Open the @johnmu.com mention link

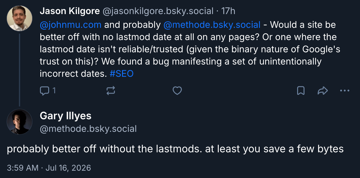[x=70, y=25]
